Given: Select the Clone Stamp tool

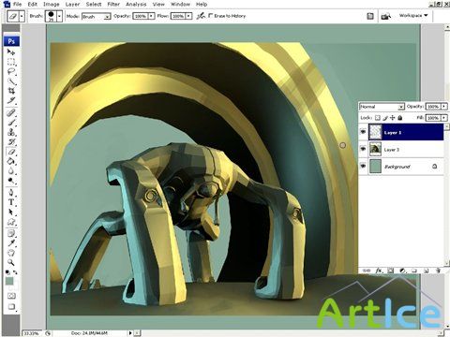Looking at the screenshot, I should click(11, 132).
